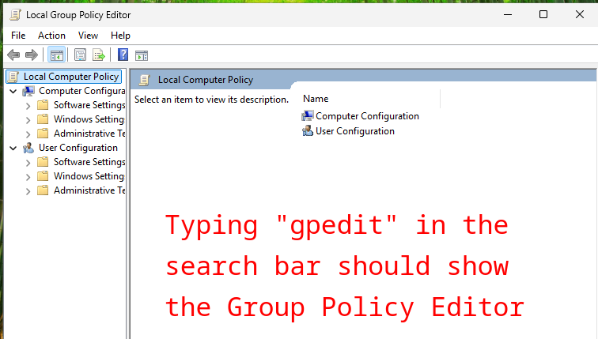Expand Administrative Templates under User Configuration
Image resolution: width=598 pixels, height=339 pixels.
[28, 190]
